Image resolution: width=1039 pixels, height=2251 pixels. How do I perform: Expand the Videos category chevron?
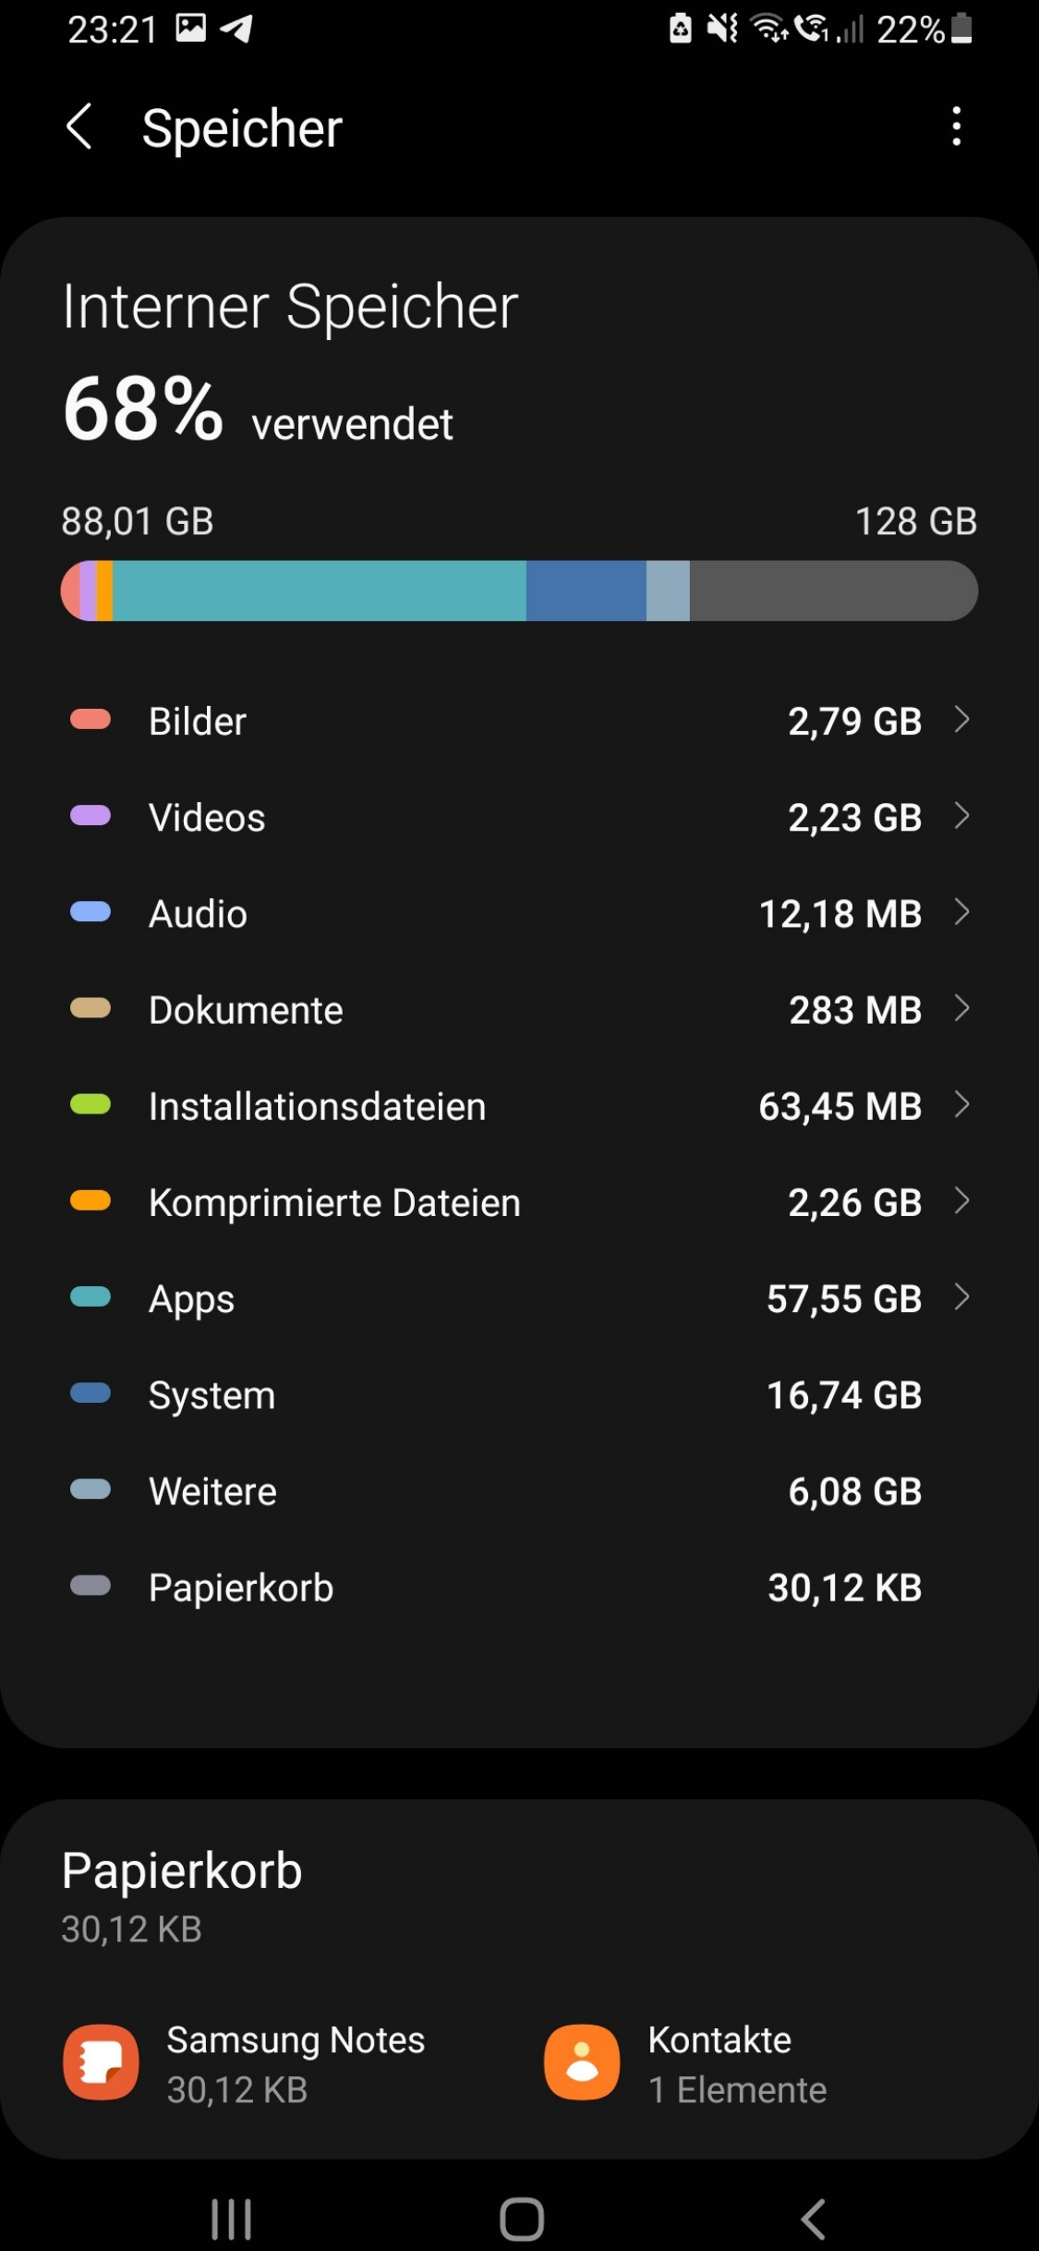coord(961,816)
